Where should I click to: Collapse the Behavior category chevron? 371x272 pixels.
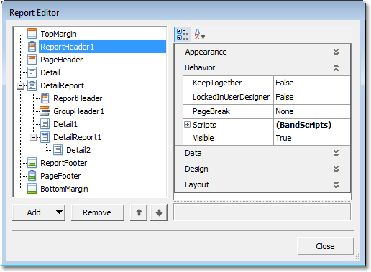pyautogui.click(x=336, y=67)
